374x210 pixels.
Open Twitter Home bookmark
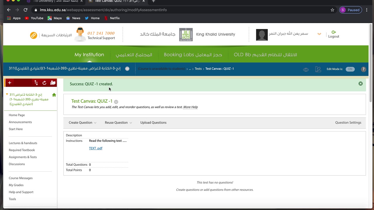[x=92, y=18]
